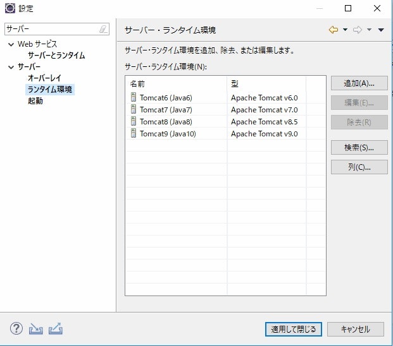Select the Web サービス tree item
The height and width of the screenshot is (346, 393).
37,44
